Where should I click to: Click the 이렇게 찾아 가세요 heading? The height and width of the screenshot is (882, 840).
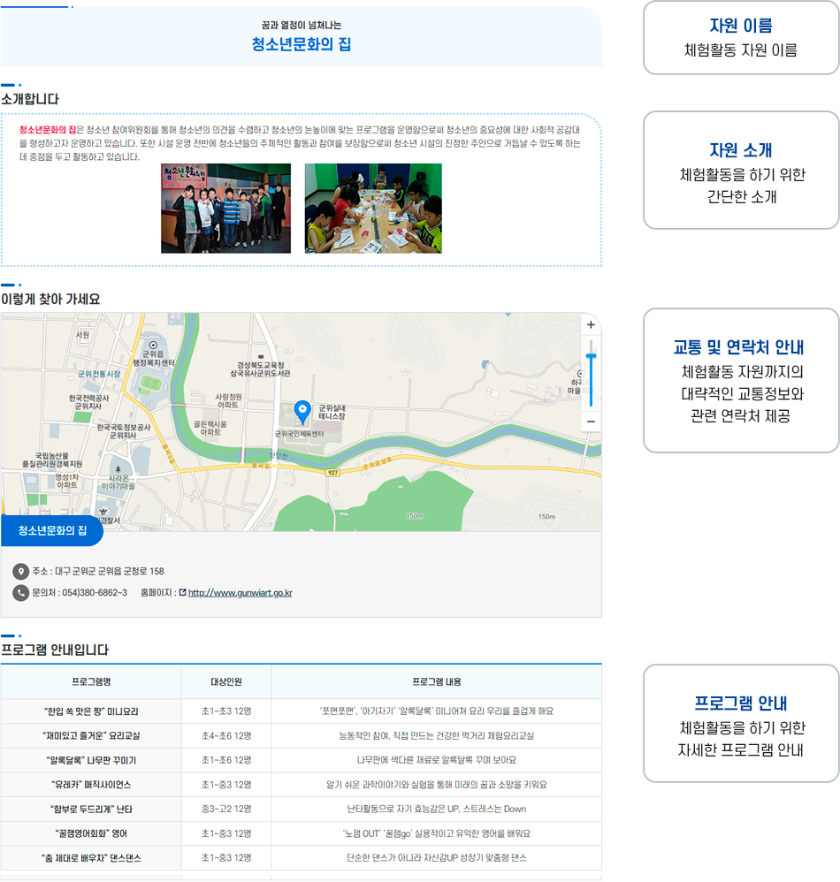pos(50,300)
